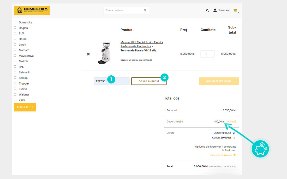Click the Domestika brand label
Viewport: 287px width, 179px height.
(x=26, y=23)
